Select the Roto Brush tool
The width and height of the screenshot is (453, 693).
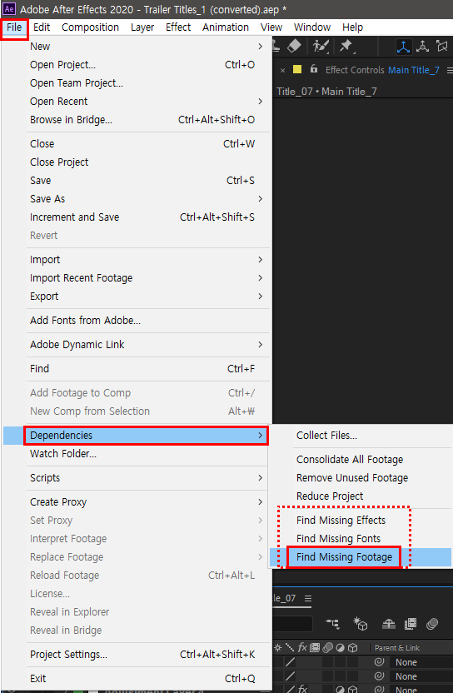pyautogui.click(x=319, y=46)
